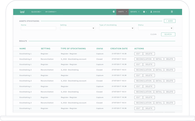195x121 pixels.
Task: Click the RESULTS section title
Action: (23, 41)
